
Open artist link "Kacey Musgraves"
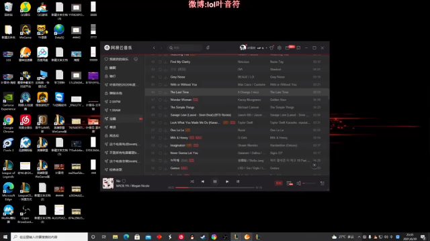click(x=249, y=100)
